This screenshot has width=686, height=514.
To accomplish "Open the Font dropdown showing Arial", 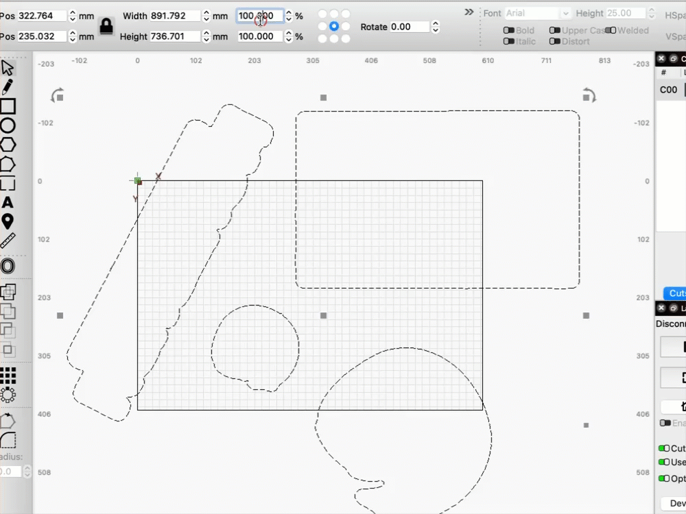I will [x=538, y=13].
